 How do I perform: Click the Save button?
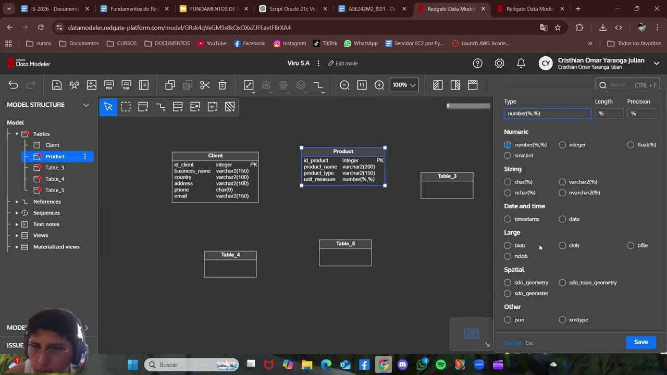click(641, 342)
